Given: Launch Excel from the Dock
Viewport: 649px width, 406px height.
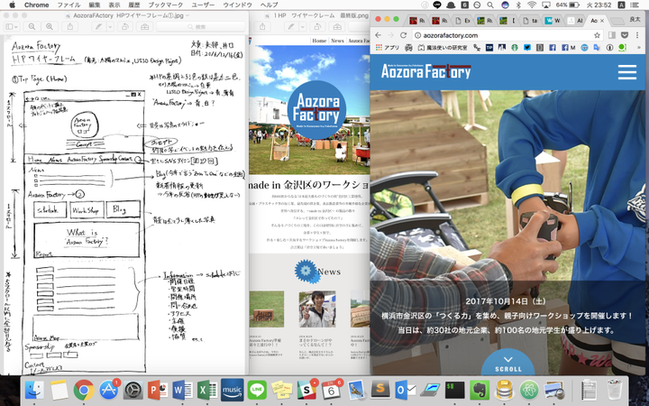Looking at the screenshot, I should point(207,390).
